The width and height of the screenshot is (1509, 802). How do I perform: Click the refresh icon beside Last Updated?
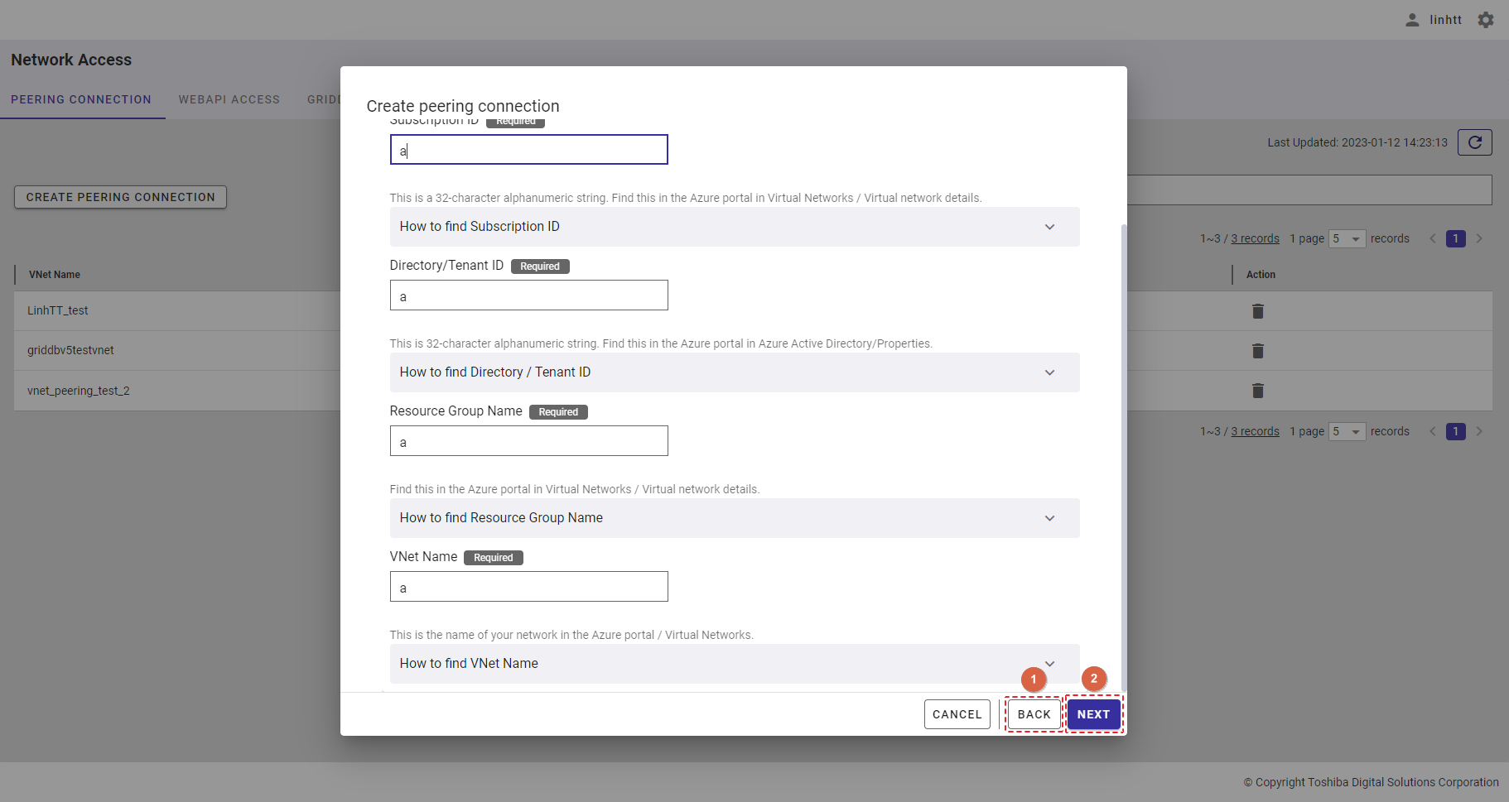coord(1474,142)
